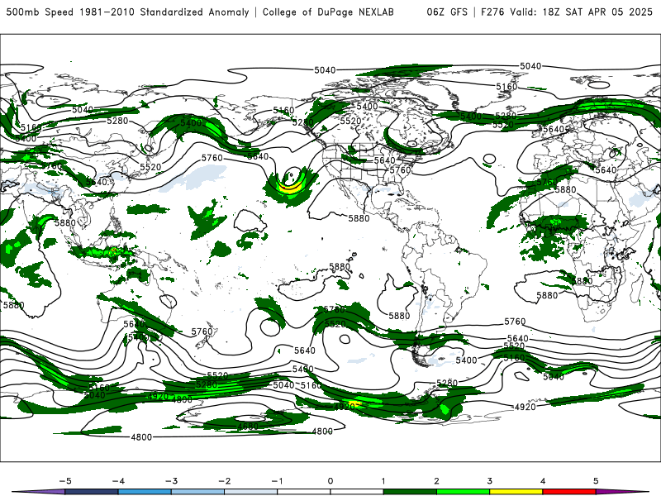Click the '500mb Speed 1981-2010 Standardized Anomaly' title

(128, 12)
